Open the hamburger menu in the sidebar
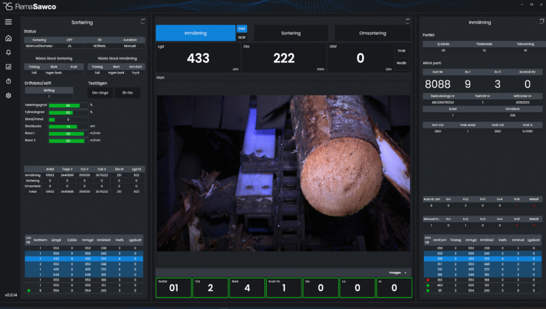This screenshot has height=309, width=546. [x=8, y=22]
